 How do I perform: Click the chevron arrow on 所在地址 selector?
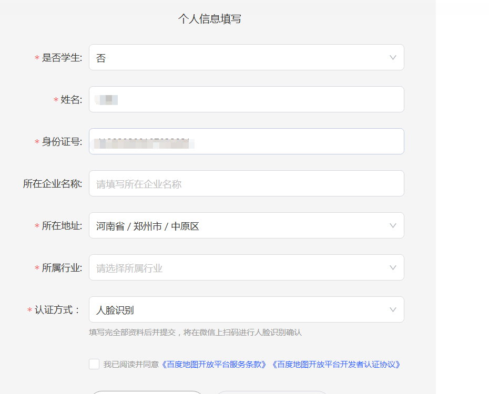click(x=393, y=225)
